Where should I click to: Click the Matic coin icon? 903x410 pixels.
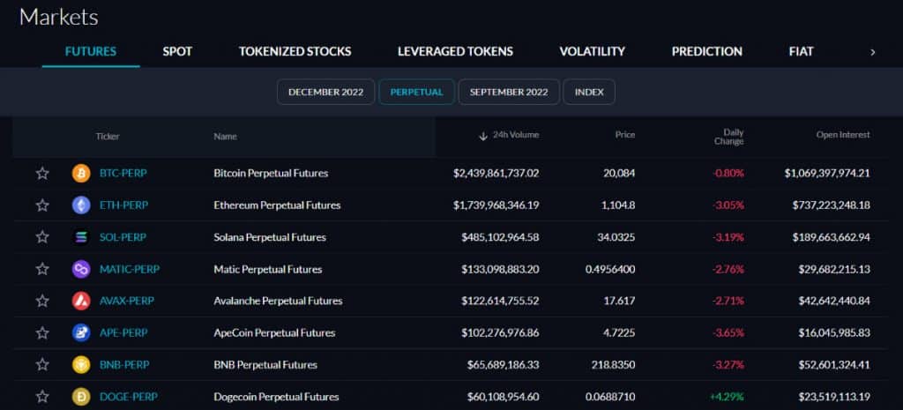tap(81, 269)
